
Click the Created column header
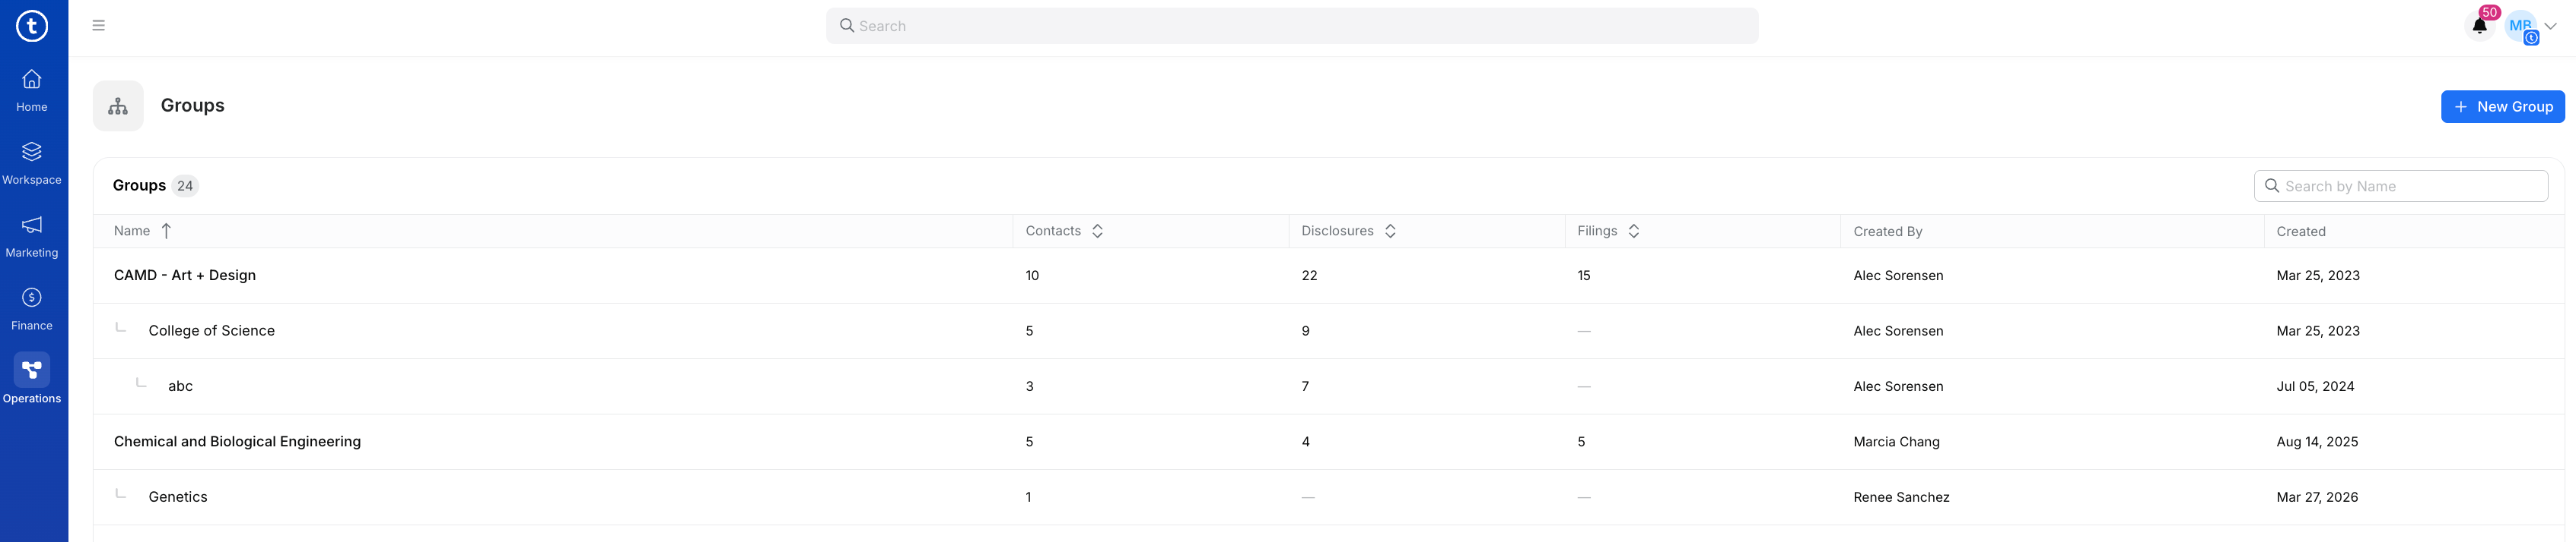(2300, 232)
